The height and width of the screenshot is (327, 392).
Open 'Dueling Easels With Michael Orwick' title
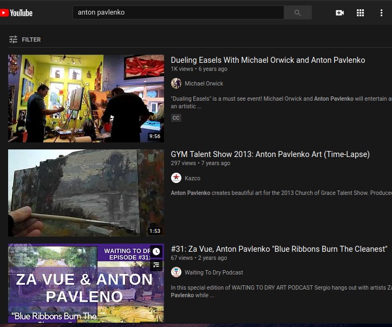tap(268, 60)
